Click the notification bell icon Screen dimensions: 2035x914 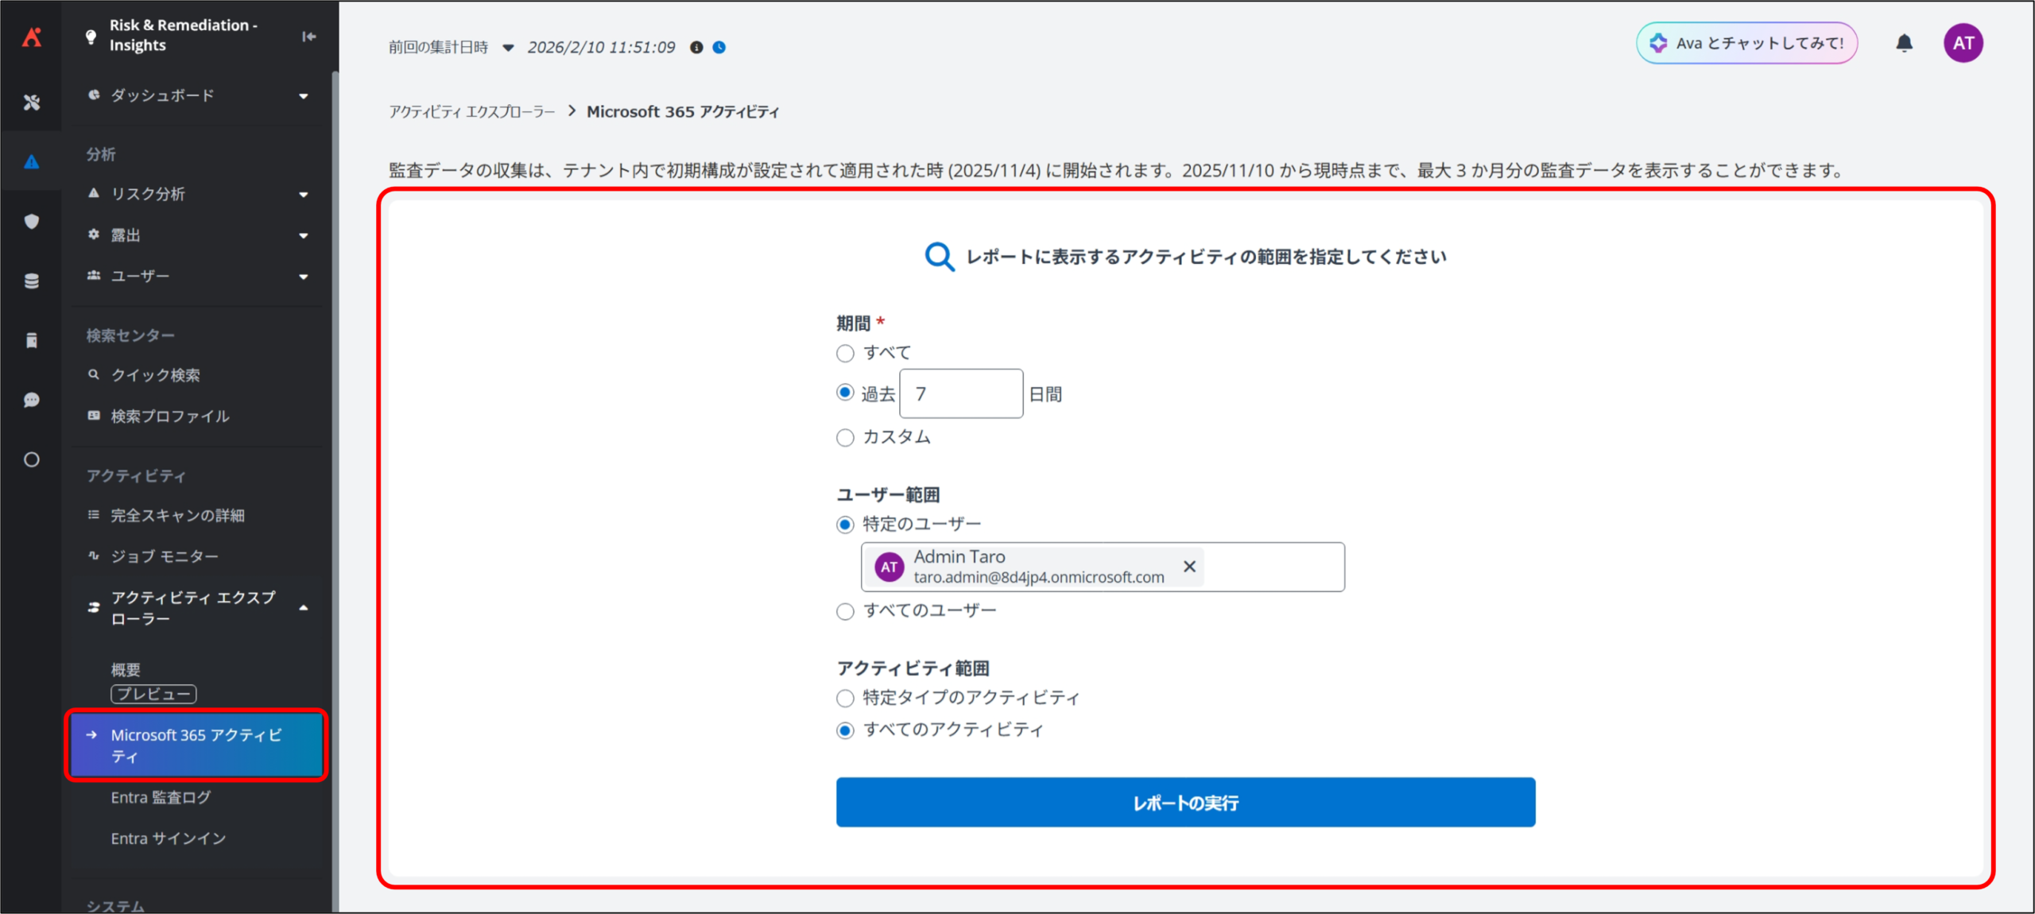(1904, 43)
